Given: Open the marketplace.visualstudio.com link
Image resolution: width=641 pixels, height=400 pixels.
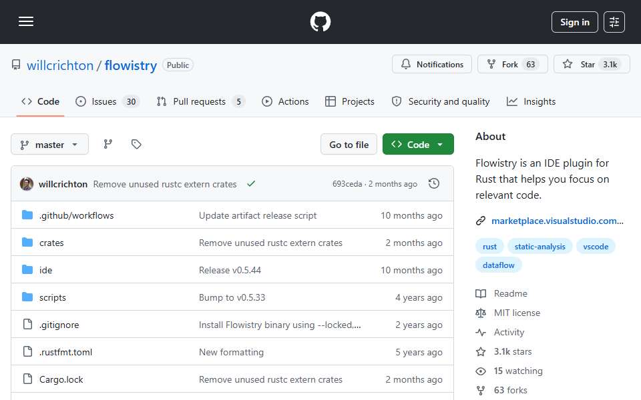Looking at the screenshot, I should click(x=557, y=221).
